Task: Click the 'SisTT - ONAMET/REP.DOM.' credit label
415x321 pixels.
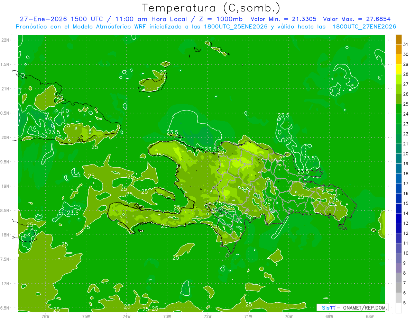Action: pos(353,307)
